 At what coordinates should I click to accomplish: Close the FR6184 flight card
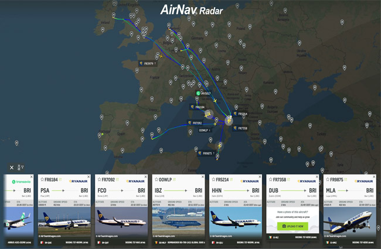tap(89, 176)
